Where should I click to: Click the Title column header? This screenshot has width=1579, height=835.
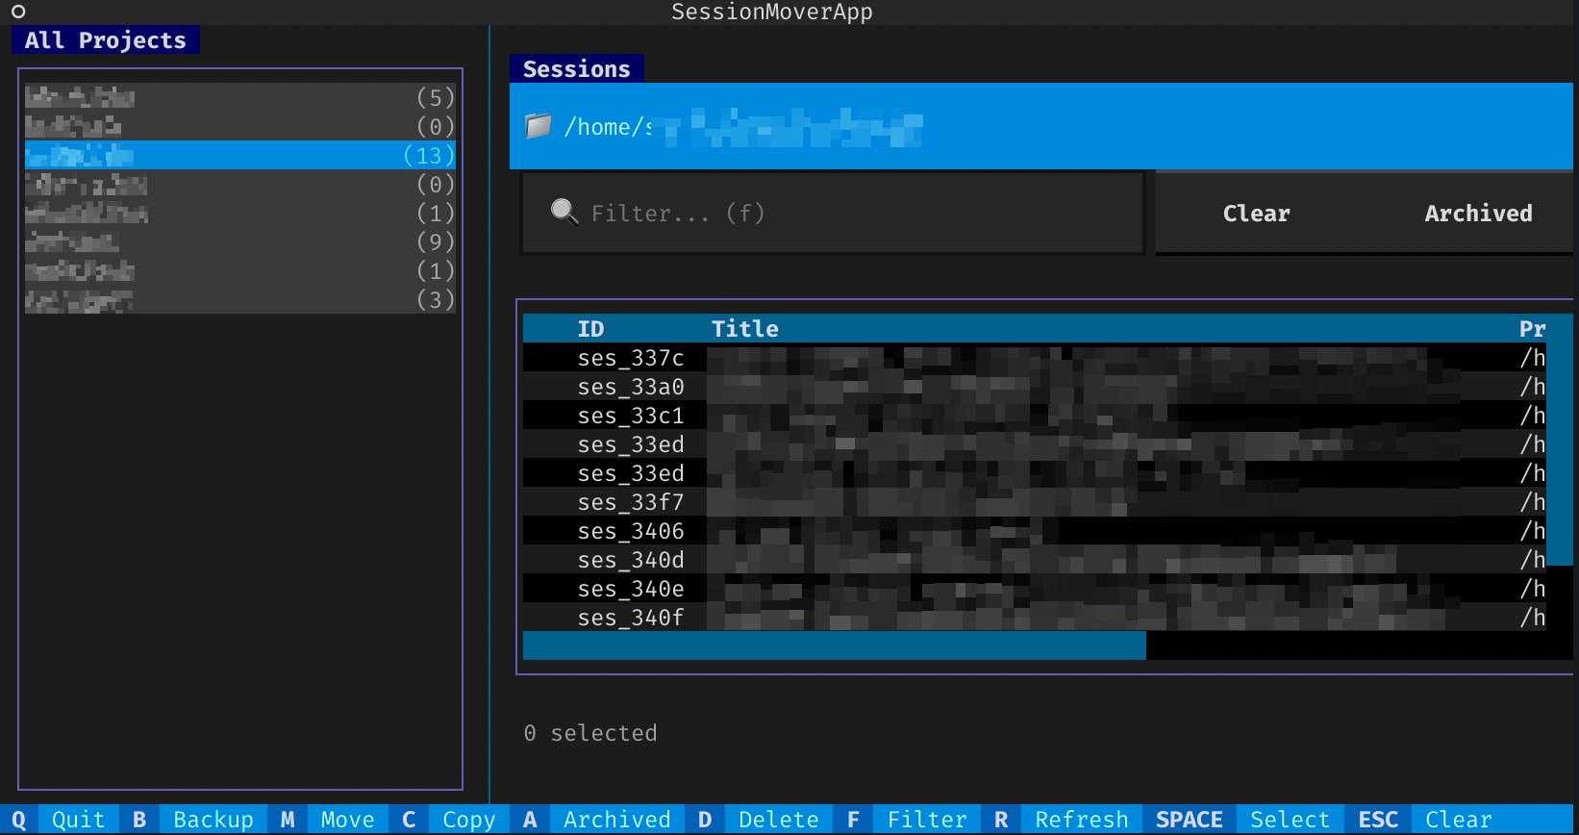[x=744, y=329]
